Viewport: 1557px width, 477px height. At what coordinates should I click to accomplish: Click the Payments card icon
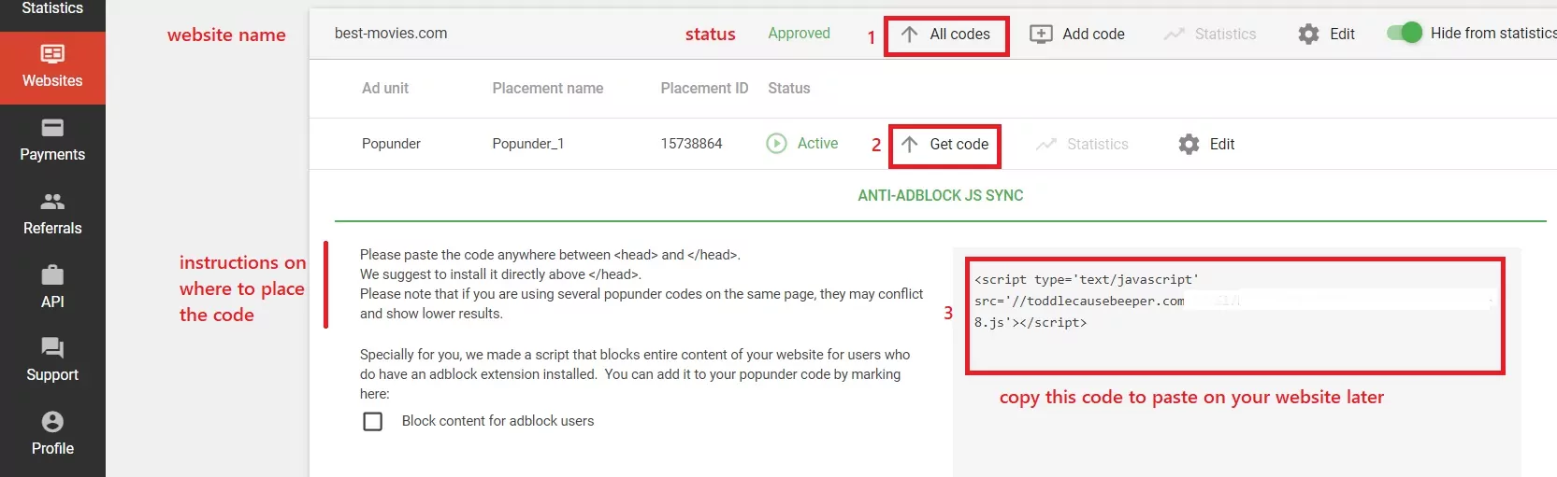pos(52,128)
